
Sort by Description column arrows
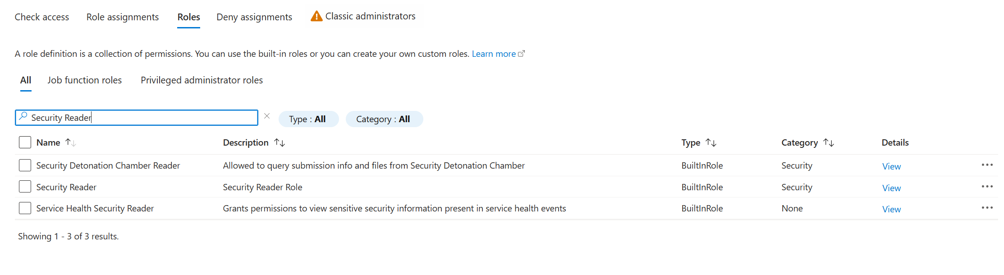[280, 142]
